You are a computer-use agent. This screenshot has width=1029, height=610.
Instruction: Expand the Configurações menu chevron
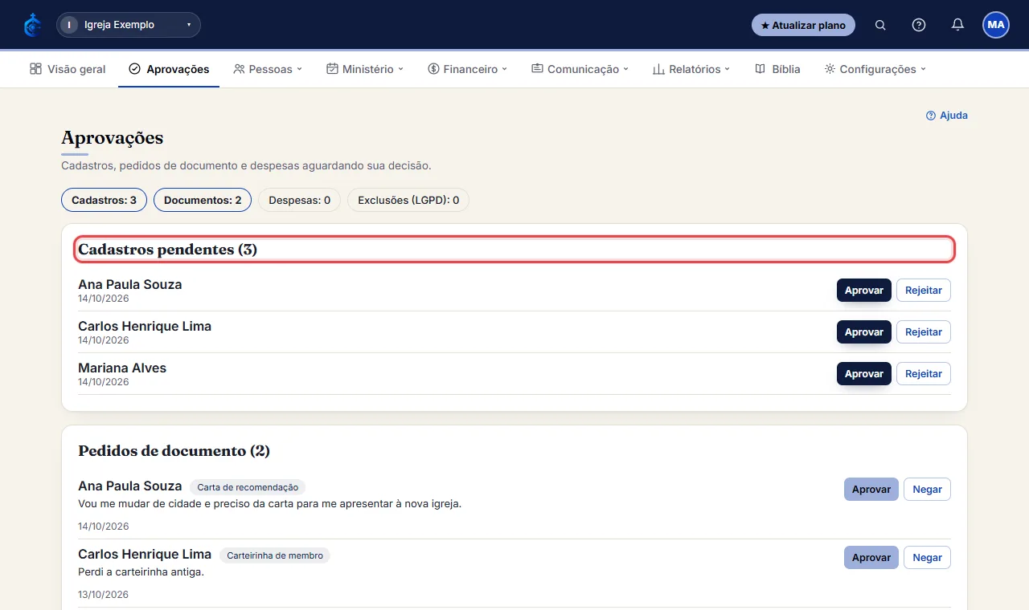(923, 69)
